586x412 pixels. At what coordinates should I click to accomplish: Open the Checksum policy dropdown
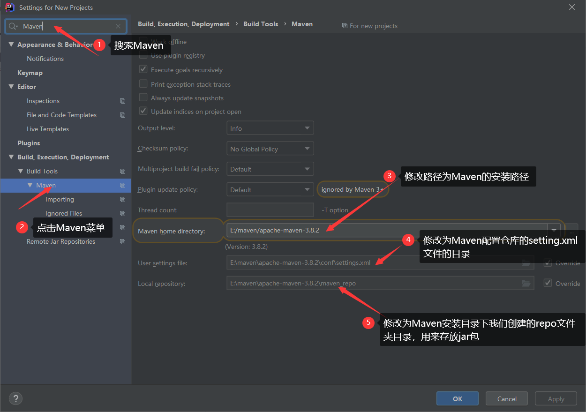tap(270, 149)
